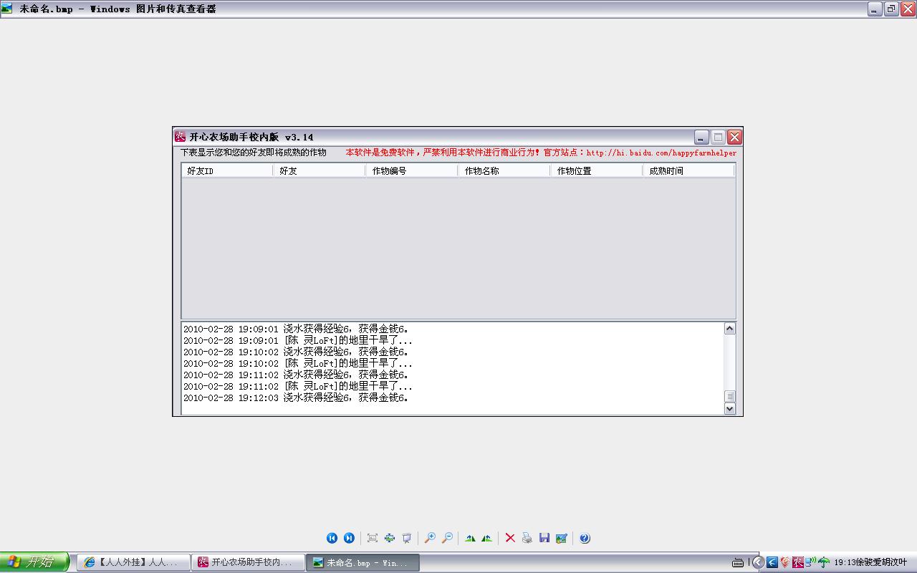Zoom out with the magnifier minus icon
917x573 pixels.
tap(447, 538)
